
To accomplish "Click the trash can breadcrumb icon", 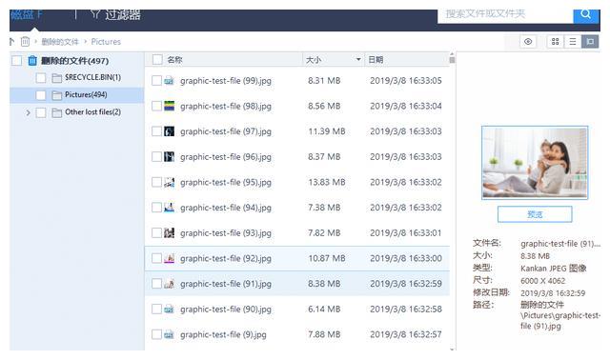I will [25, 41].
